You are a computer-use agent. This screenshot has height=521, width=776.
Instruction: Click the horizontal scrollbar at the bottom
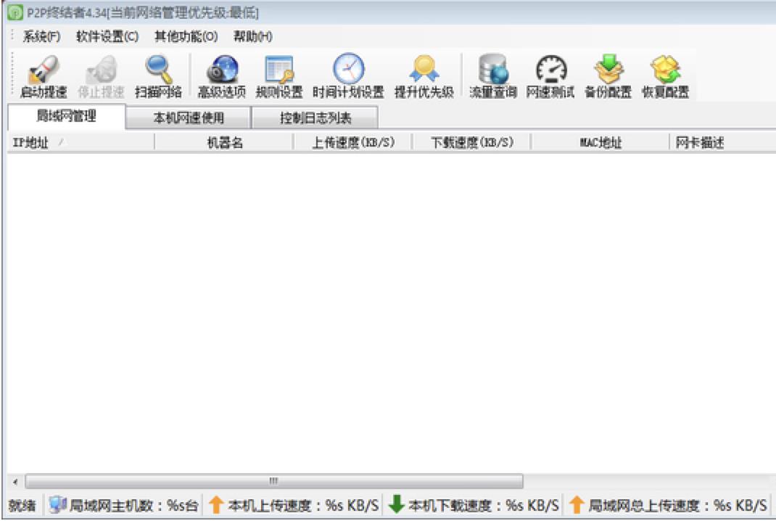272,481
